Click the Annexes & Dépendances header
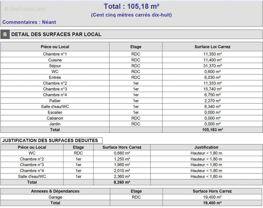The image size is (263, 208). pyautogui.click(x=55, y=191)
